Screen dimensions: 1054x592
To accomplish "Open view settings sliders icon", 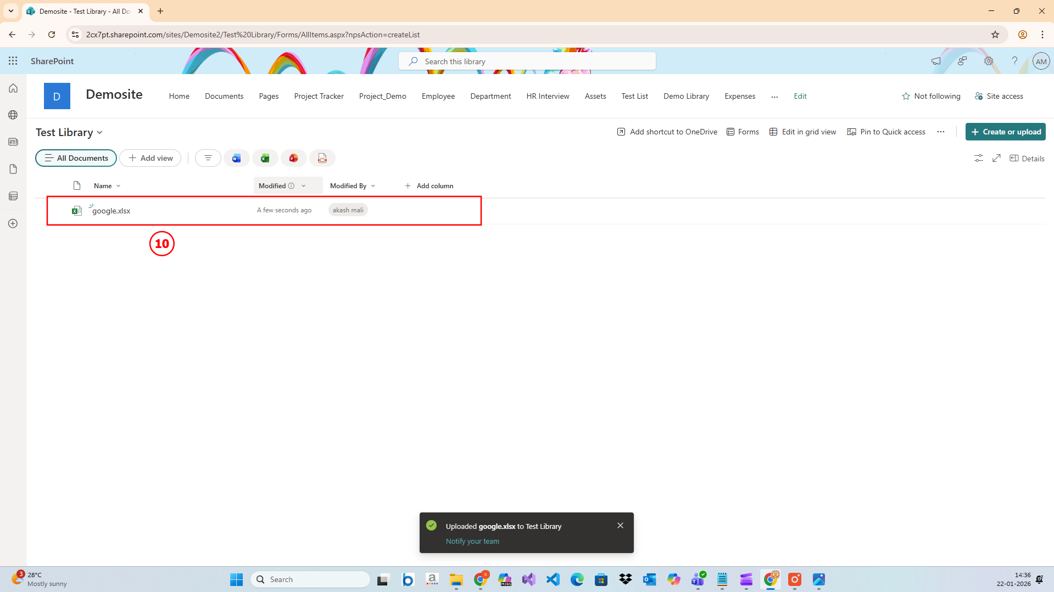I will (979, 158).
